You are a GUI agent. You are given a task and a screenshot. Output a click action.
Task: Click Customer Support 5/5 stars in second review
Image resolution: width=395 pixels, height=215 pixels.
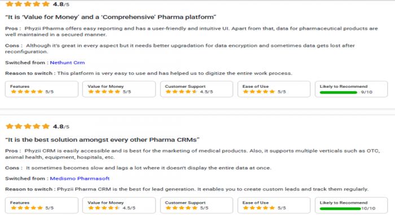(x=181, y=208)
